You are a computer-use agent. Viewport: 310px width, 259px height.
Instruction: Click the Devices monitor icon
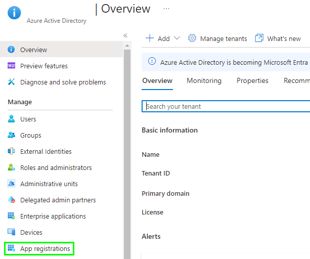click(11, 232)
